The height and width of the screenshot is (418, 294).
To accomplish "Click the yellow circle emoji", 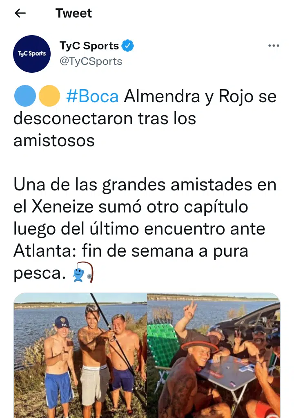I will (49, 96).
